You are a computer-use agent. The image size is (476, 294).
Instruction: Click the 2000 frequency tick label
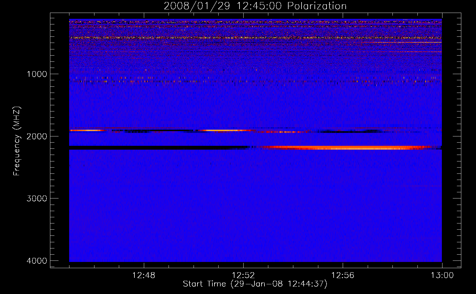pos(37,136)
